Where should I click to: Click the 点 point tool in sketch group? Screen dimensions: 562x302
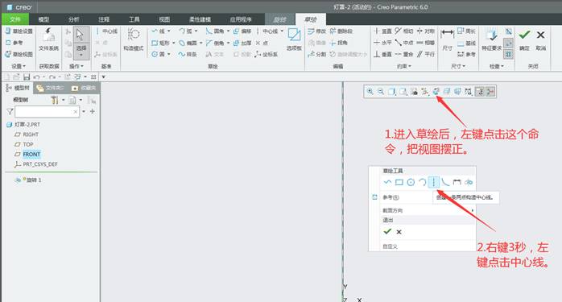coord(262,43)
